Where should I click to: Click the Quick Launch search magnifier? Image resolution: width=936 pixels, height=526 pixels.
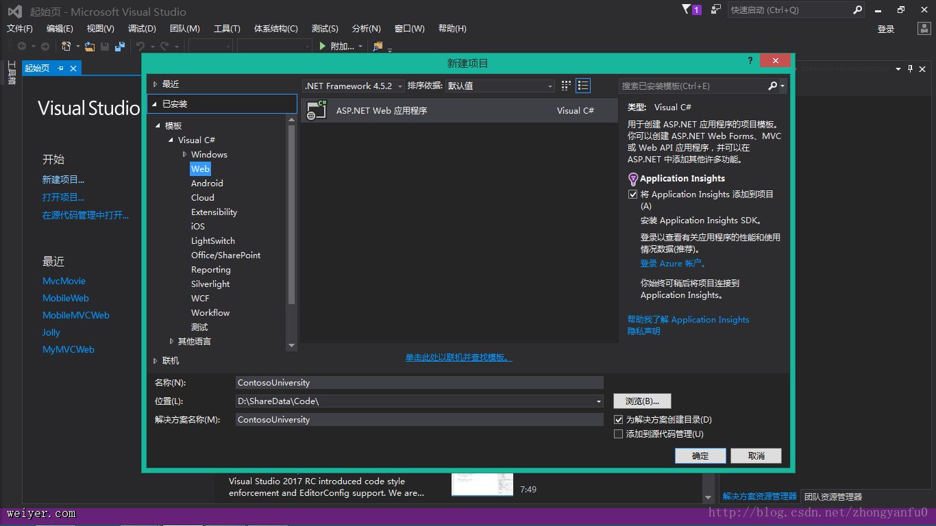[857, 10]
